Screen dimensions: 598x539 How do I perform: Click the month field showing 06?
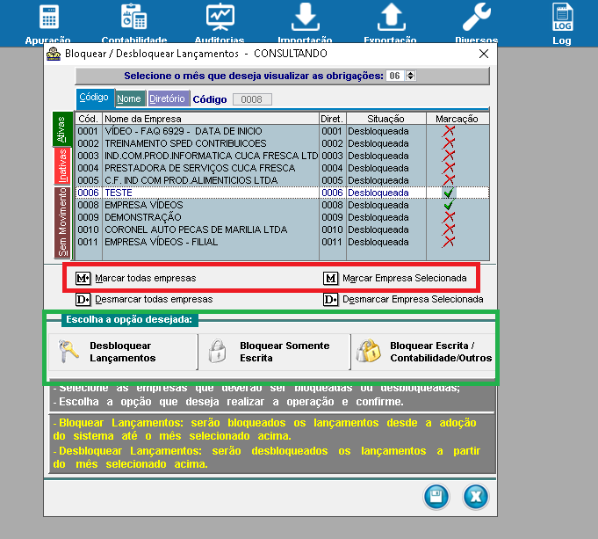point(395,76)
